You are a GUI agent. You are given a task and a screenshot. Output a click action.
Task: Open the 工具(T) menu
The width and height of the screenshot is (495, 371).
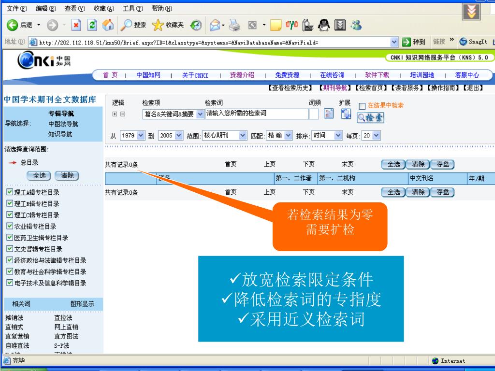[x=133, y=9]
